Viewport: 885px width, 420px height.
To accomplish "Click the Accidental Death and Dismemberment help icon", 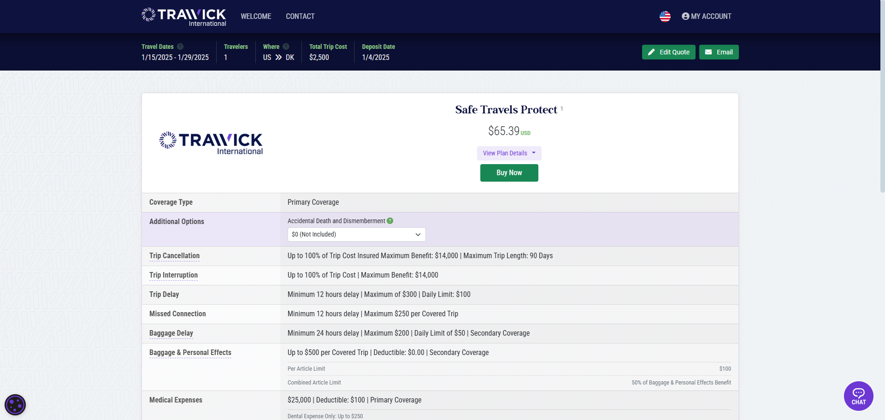I will [390, 221].
